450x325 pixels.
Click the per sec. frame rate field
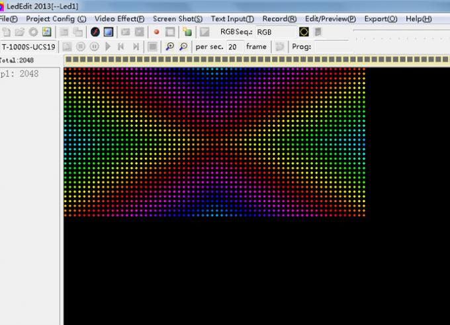coord(234,46)
